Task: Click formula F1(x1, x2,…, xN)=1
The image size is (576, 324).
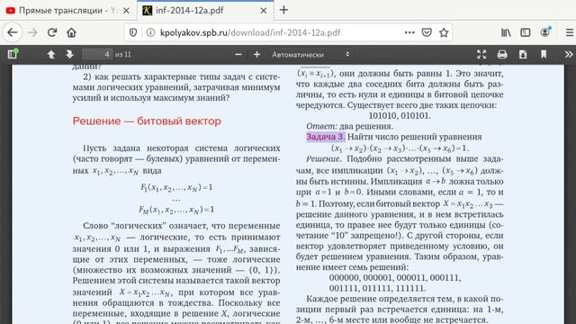Action: 176,188
